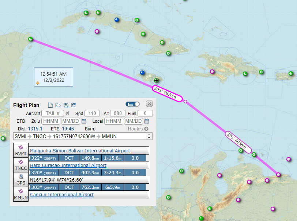Screen dimensions: 297x221
Task: Click the 320° 403nm route leg label
Action: point(238,142)
